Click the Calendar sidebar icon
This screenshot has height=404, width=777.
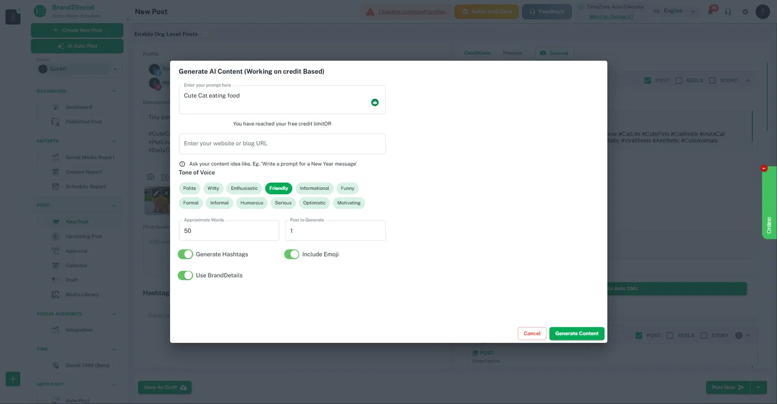coord(55,266)
